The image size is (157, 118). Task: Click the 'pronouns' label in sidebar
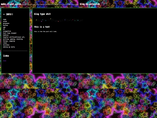[6, 23]
